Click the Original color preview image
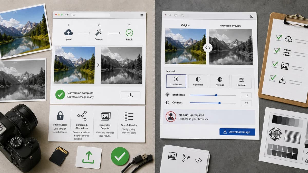Viewport: 308px width, 173px height. pos(185,46)
